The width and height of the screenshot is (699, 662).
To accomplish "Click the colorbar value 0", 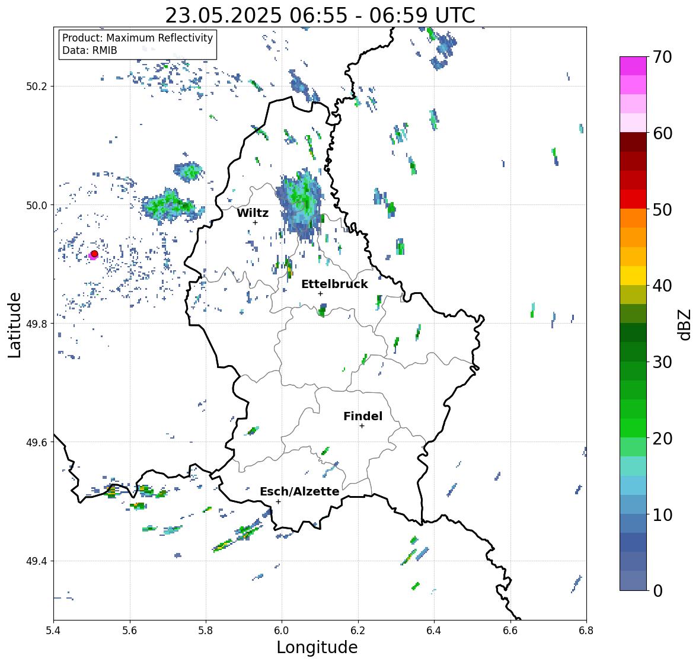I will [x=657, y=591].
